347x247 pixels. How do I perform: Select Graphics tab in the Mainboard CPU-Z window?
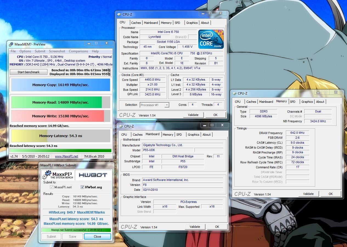(x=193, y=135)
